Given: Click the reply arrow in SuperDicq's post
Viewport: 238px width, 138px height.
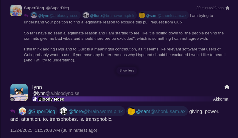Looking at the screenshot, I should (x=26, y=15).
